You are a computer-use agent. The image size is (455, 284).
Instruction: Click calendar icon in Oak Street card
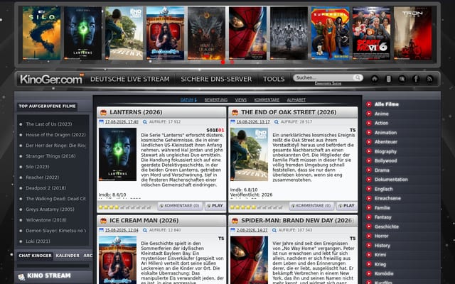point(232,122)
